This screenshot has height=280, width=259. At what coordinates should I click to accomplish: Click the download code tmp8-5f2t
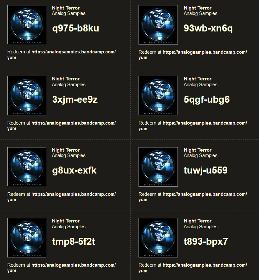74,242
